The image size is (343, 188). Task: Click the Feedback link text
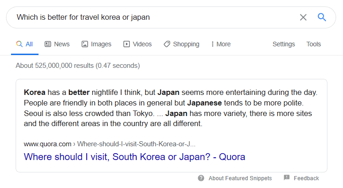pyautogui.click(x=306, y=178)
